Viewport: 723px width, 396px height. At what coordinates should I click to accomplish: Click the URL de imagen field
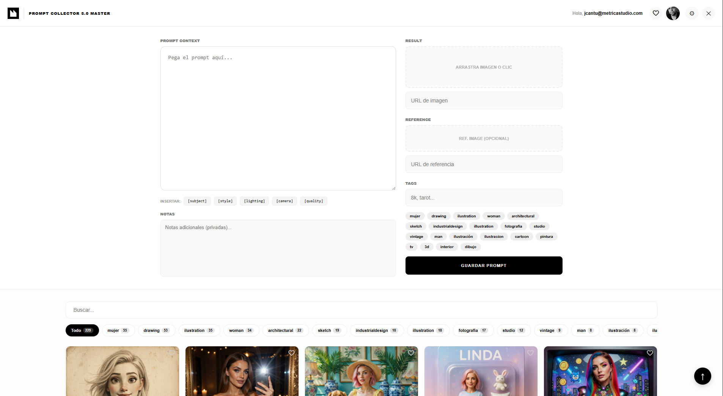click(x=484, y=101)
